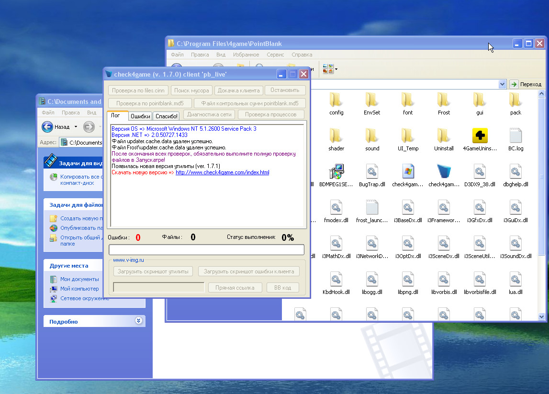
Task: Switch to the Спасибо! tab
Action: tap(166, 116)
